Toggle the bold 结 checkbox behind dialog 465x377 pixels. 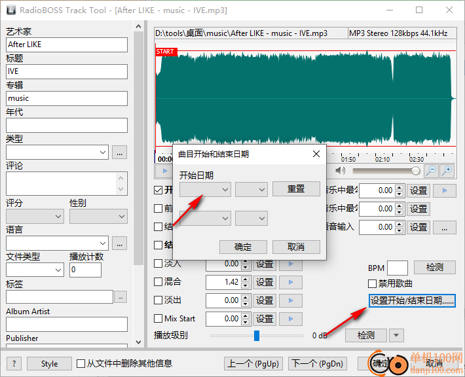coord(158,245)
